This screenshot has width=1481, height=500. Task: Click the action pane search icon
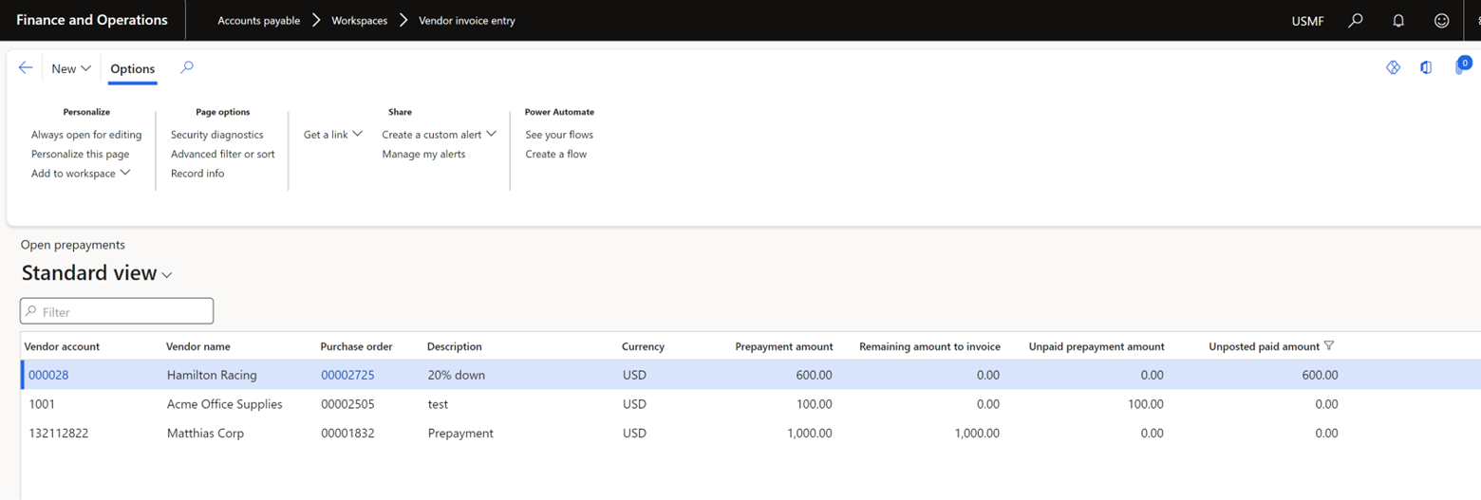tap(187, 68)
